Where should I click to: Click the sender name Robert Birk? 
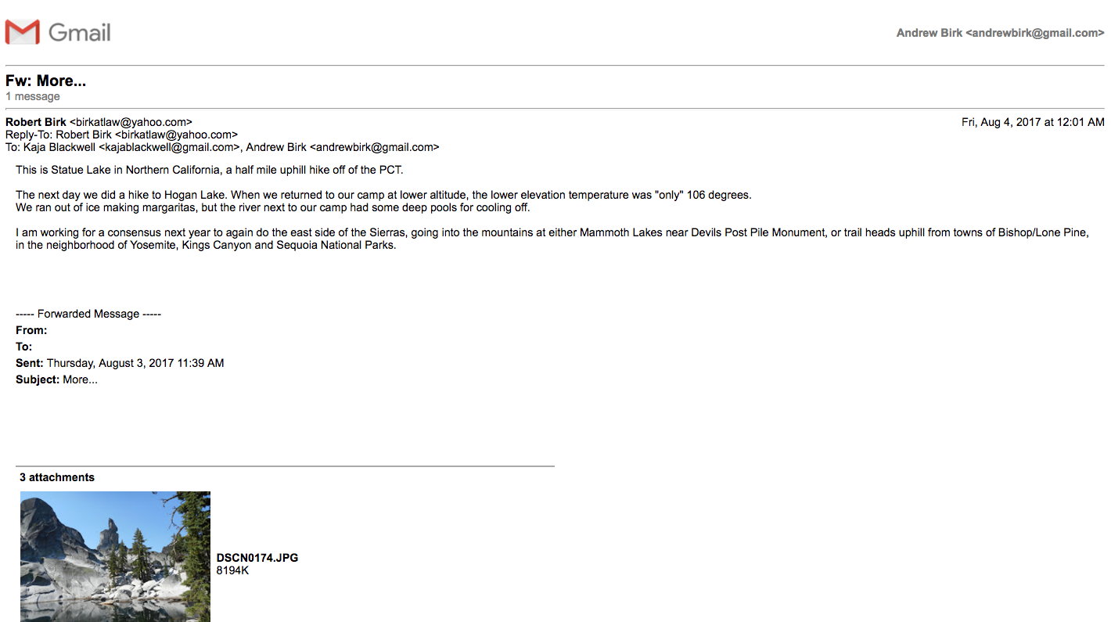click(36, 122)
